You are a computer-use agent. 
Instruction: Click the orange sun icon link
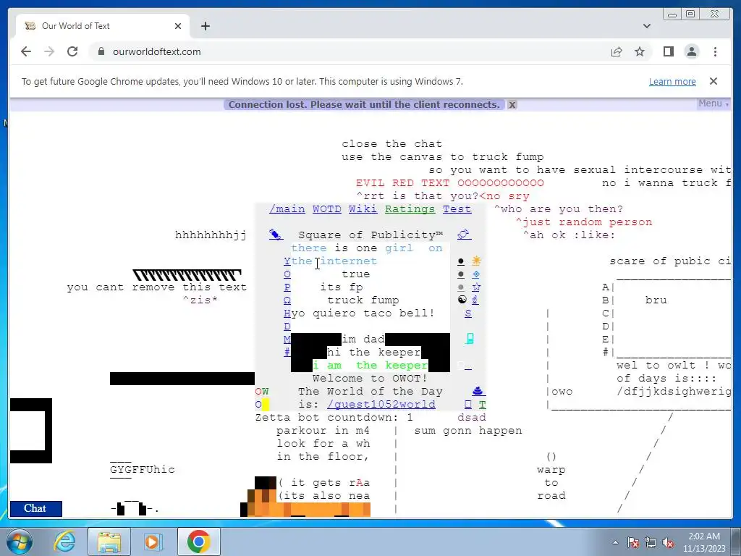click(476, 261)
